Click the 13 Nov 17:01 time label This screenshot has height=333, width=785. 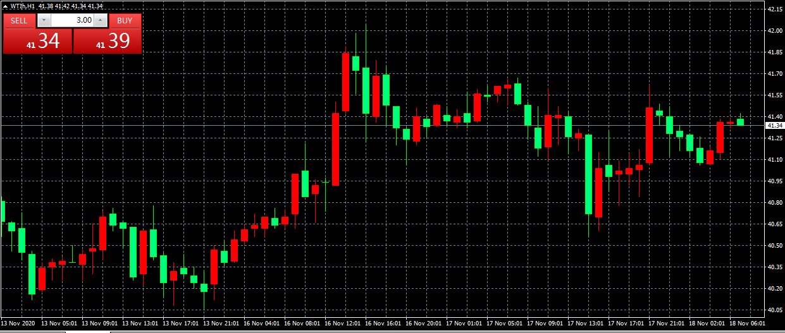click(182, 323)
